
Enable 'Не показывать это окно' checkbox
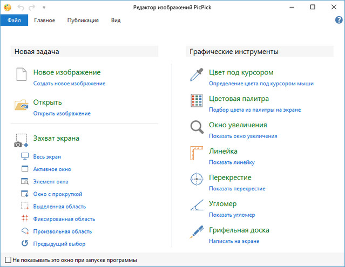7,260
